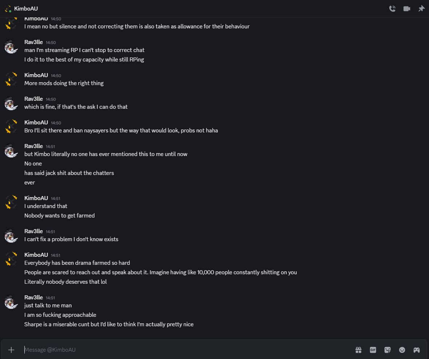Click KimboAU avatar beside "Everybody has been drama farmed"

(x=11, y=259)
